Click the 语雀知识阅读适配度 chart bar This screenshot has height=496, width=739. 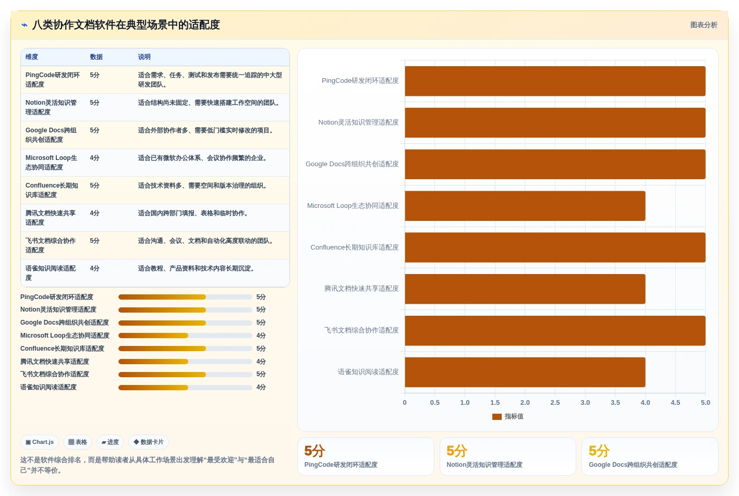[525, 373]
